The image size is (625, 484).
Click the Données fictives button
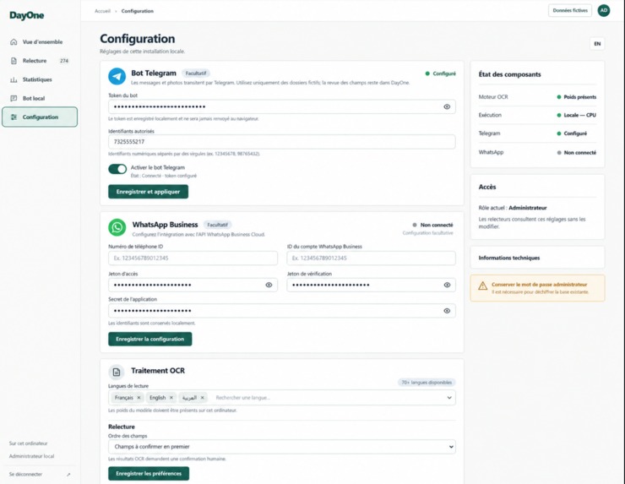[x=570, y=11]
